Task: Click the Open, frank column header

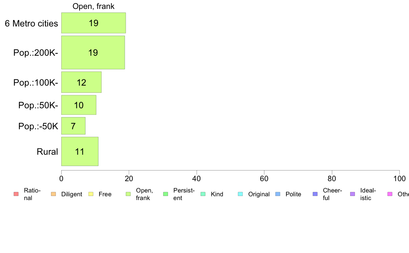Action: [93, 6]
